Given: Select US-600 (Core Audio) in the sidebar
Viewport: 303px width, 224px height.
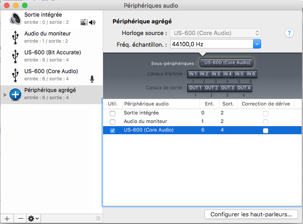Looking at the screenshot, I should (x=51, y=75).
